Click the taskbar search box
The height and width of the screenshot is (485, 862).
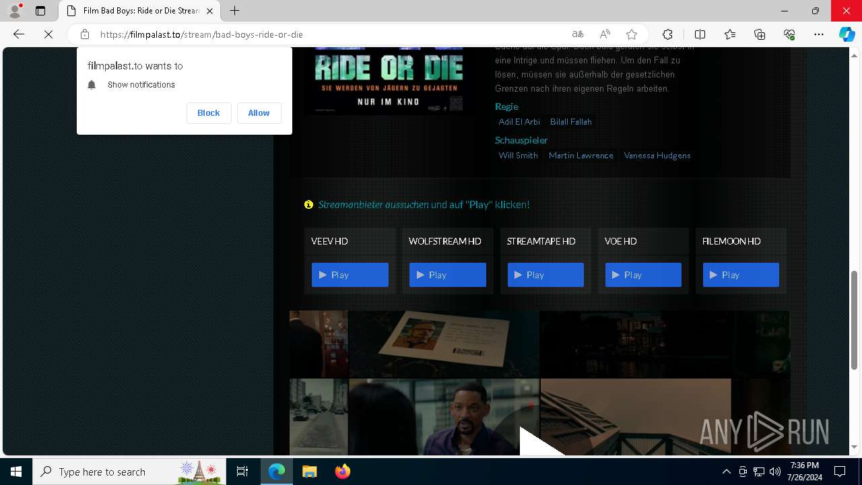(129, 472)
